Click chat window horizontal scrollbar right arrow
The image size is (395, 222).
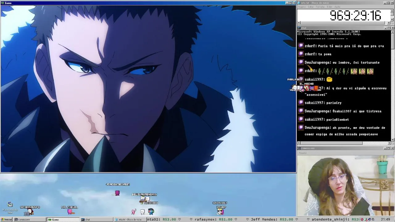pyautogui.click(x=389, y=143)
